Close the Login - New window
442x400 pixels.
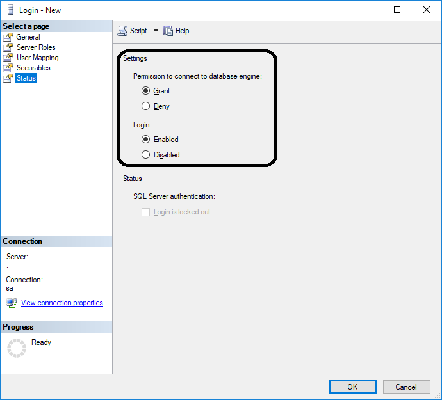click(x=427, y=10)
